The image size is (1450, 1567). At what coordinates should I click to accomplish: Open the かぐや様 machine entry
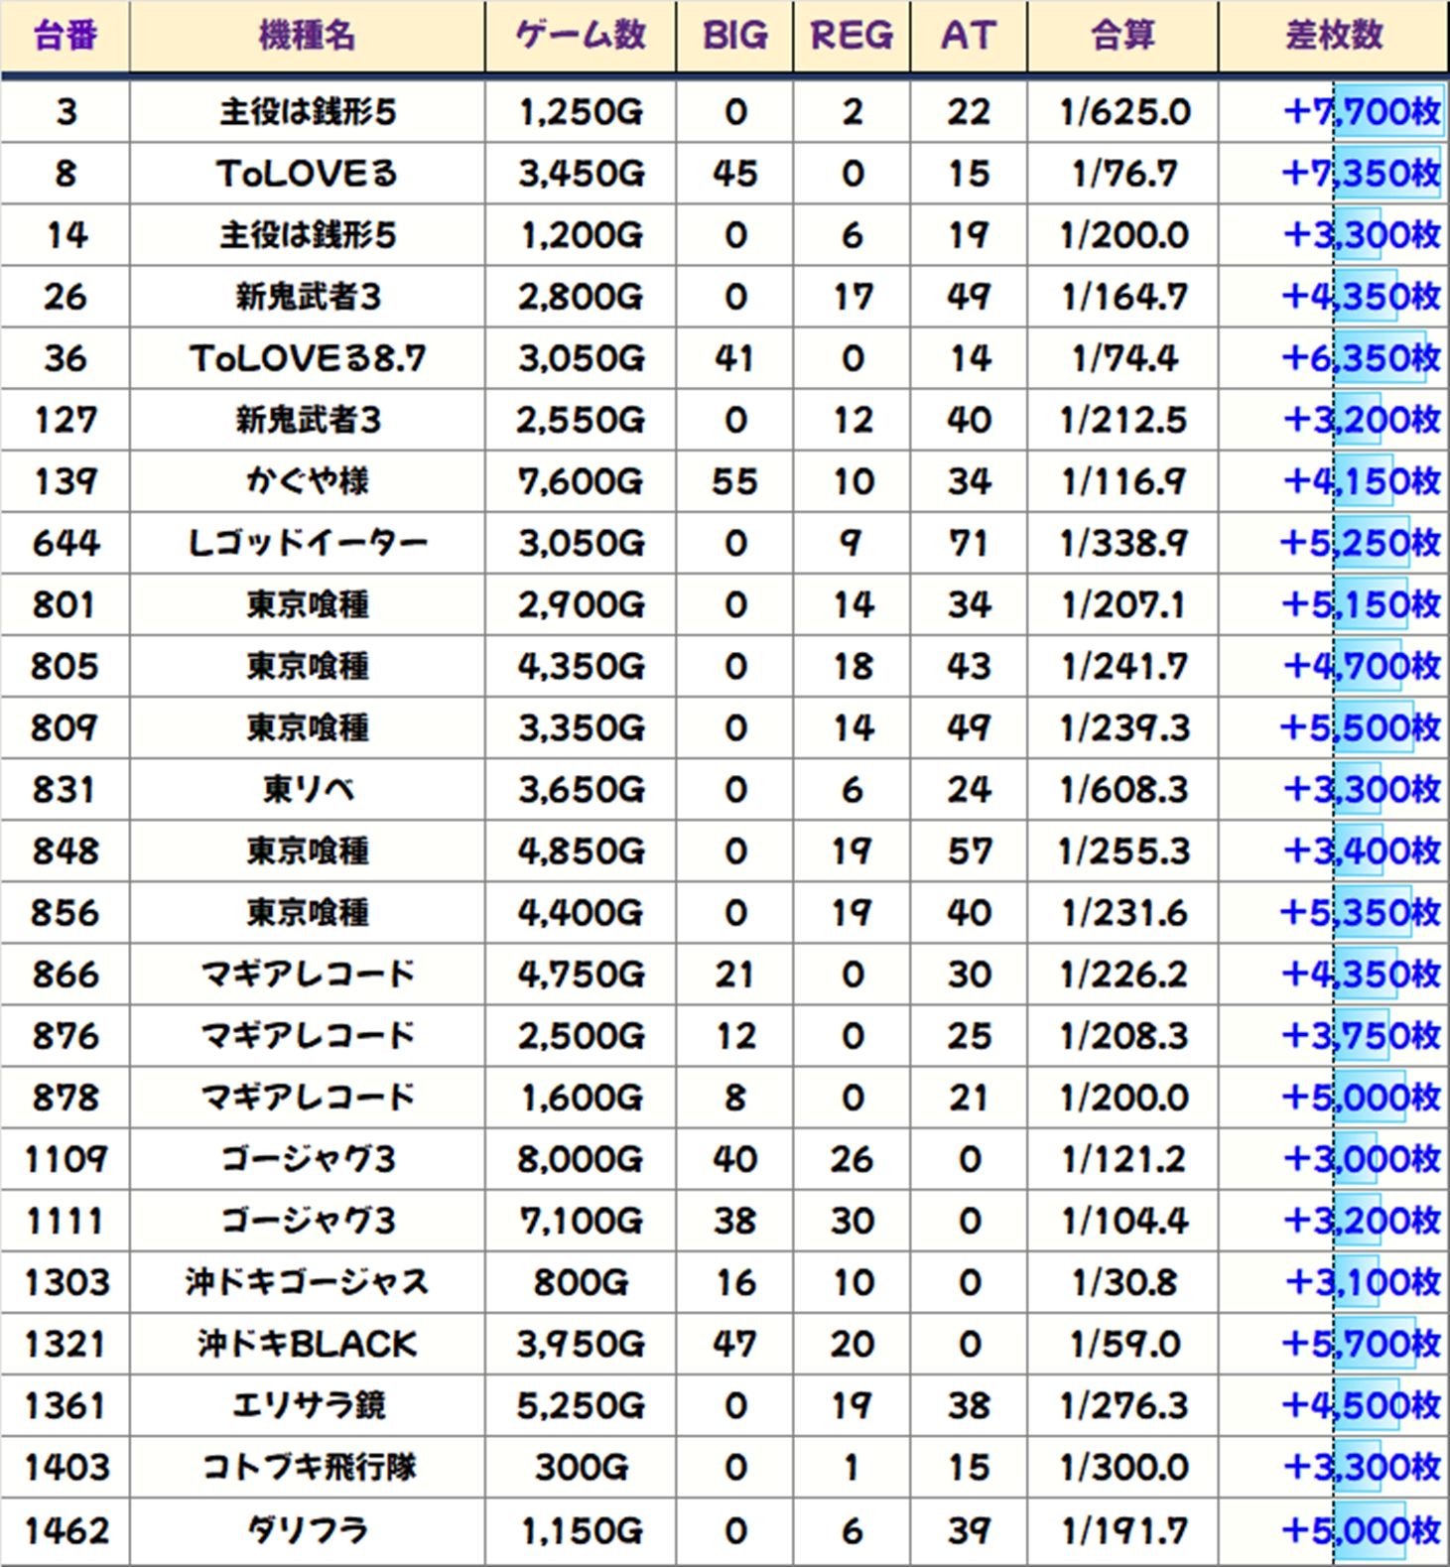pyautogui.click(x=307, y=481)
